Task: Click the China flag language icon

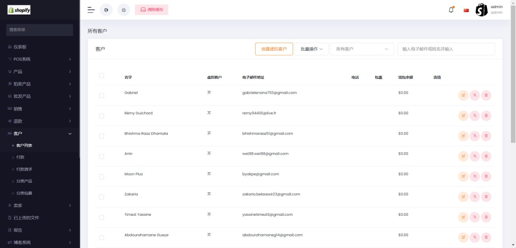Action: tap(466, 10)
